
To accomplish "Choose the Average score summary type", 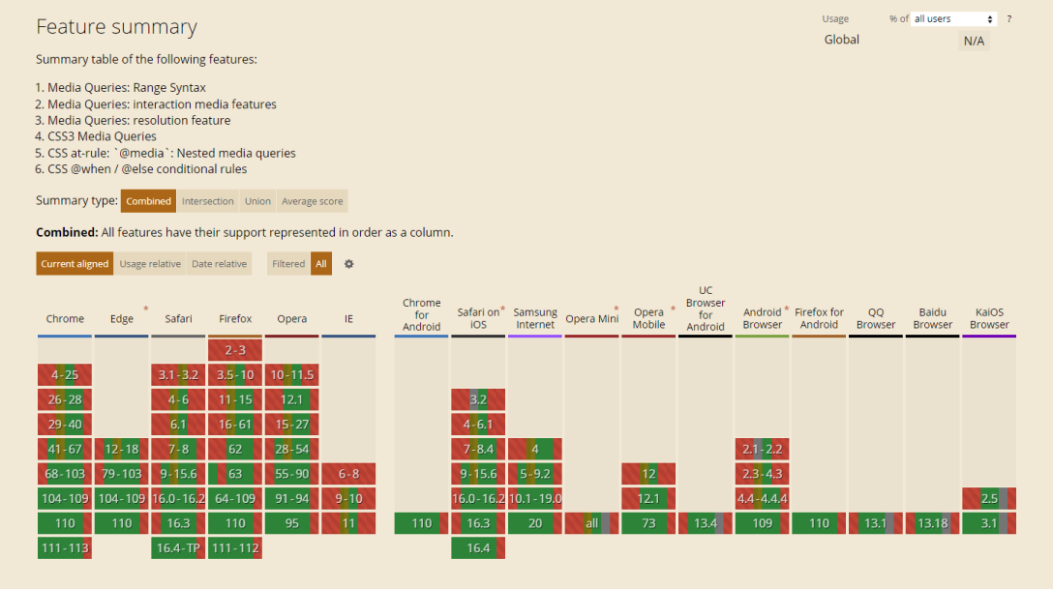I will pos(312,201).
